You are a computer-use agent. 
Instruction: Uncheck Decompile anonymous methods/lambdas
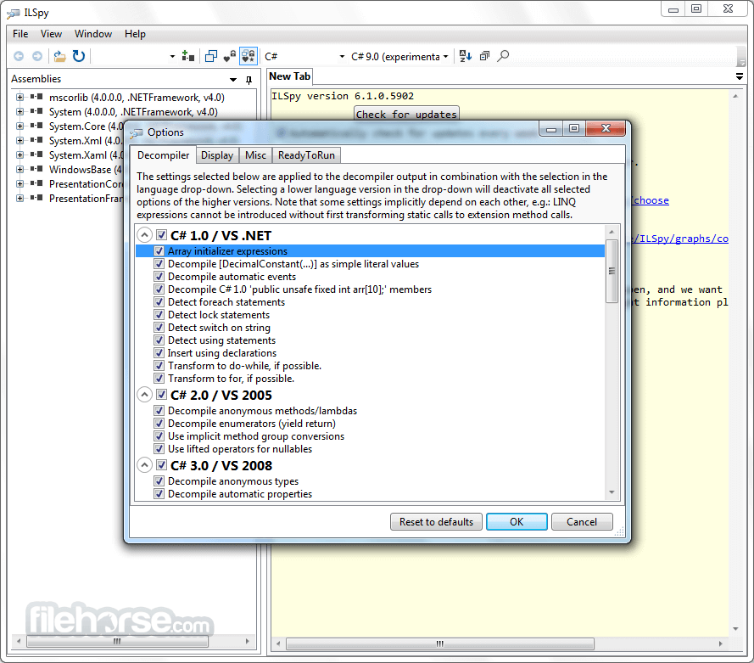pyautogui.click(x=159, y=411)
